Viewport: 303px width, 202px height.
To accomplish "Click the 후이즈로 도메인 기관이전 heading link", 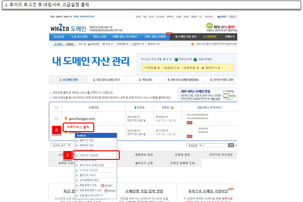I will (208, 191).
